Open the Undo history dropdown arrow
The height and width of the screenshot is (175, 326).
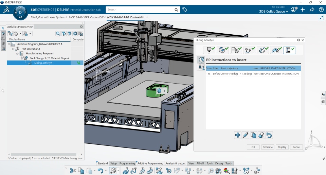click(106, 171)
